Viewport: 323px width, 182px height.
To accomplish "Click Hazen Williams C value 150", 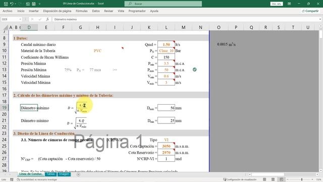I will [x=166, y=57].
